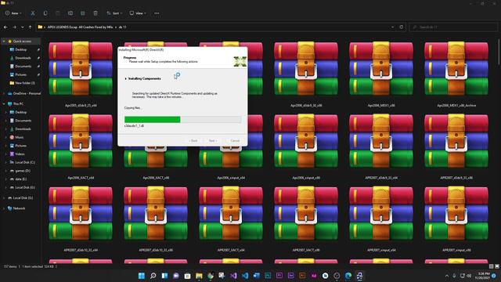The image size is (501, 282).
Task: Switch to details view icon in status bar
Action: [492, 266]
